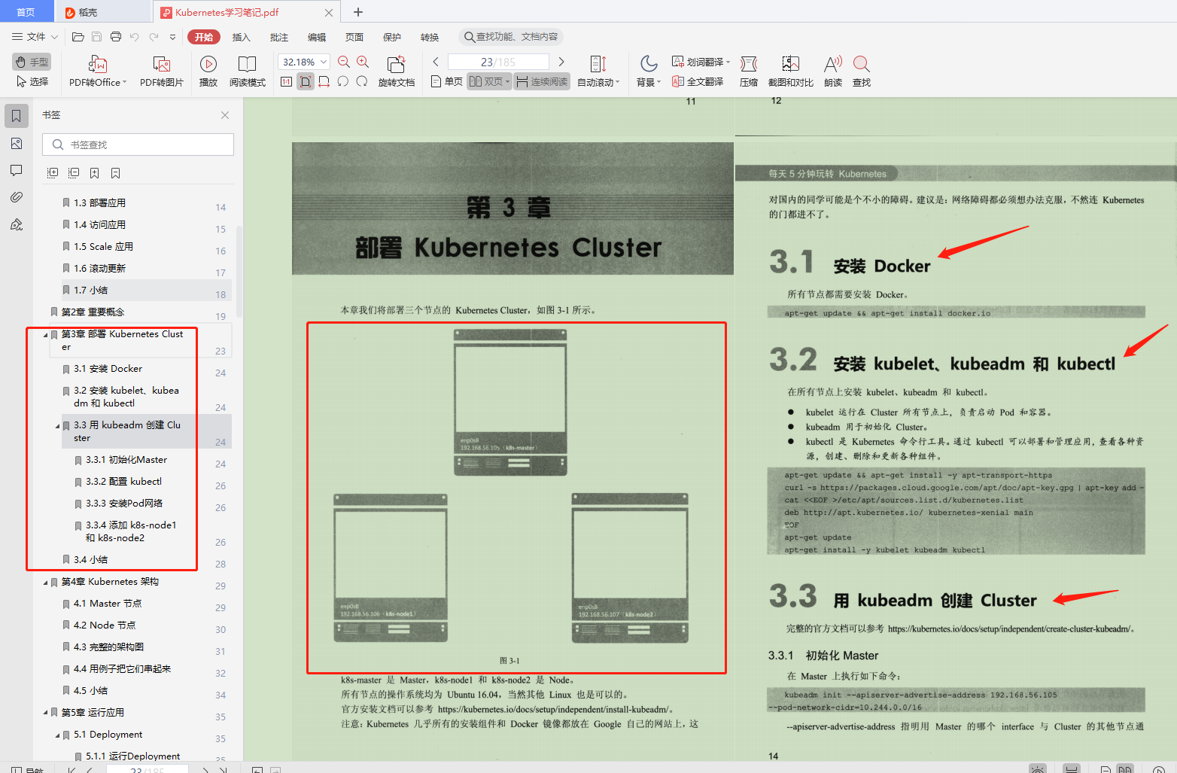Collapse the 5.1 Deployment bookmark

[57, 735]
